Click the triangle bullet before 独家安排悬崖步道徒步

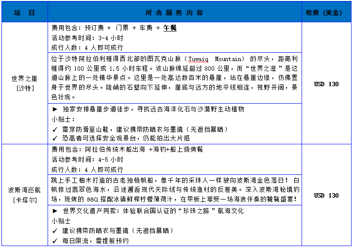(x=54, y=109)
